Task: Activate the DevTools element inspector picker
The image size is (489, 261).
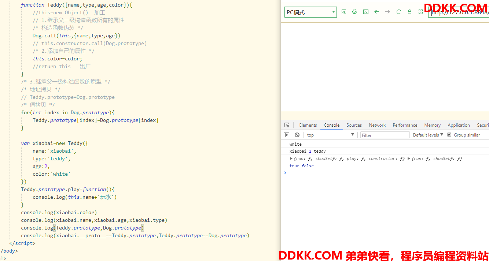Action: (287, 125)
